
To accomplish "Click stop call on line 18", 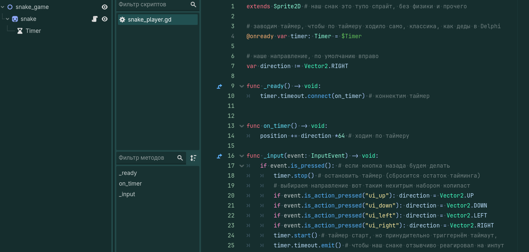I will pyautogui.click(x=301, y=176).
